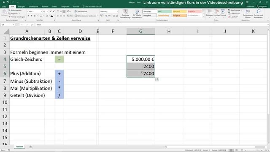Open Sortieren und Filtern menu
Image resolution: width=270 pixels, height=152 pixels.
coord(248,14)
